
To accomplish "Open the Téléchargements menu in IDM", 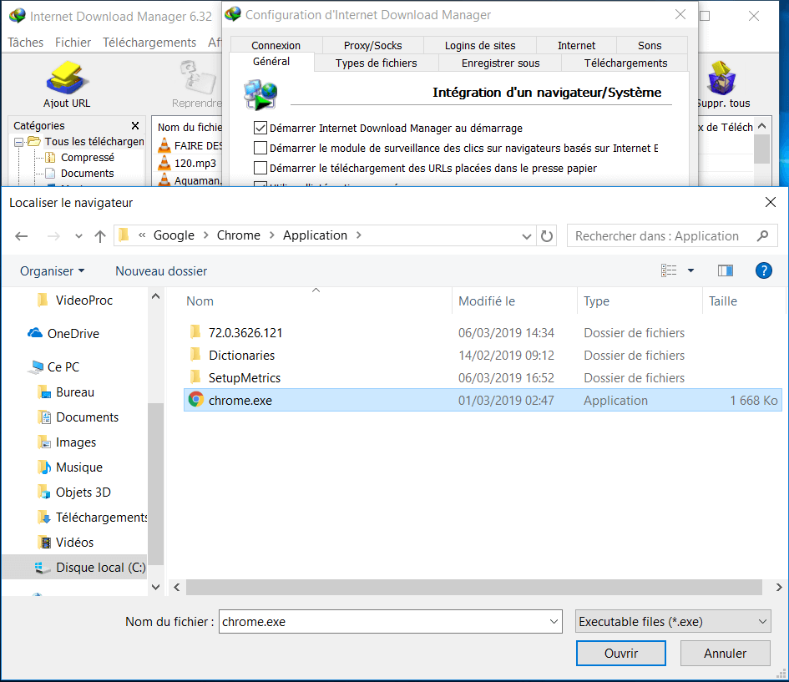I will pyautogui.click(x=149, y=43).
